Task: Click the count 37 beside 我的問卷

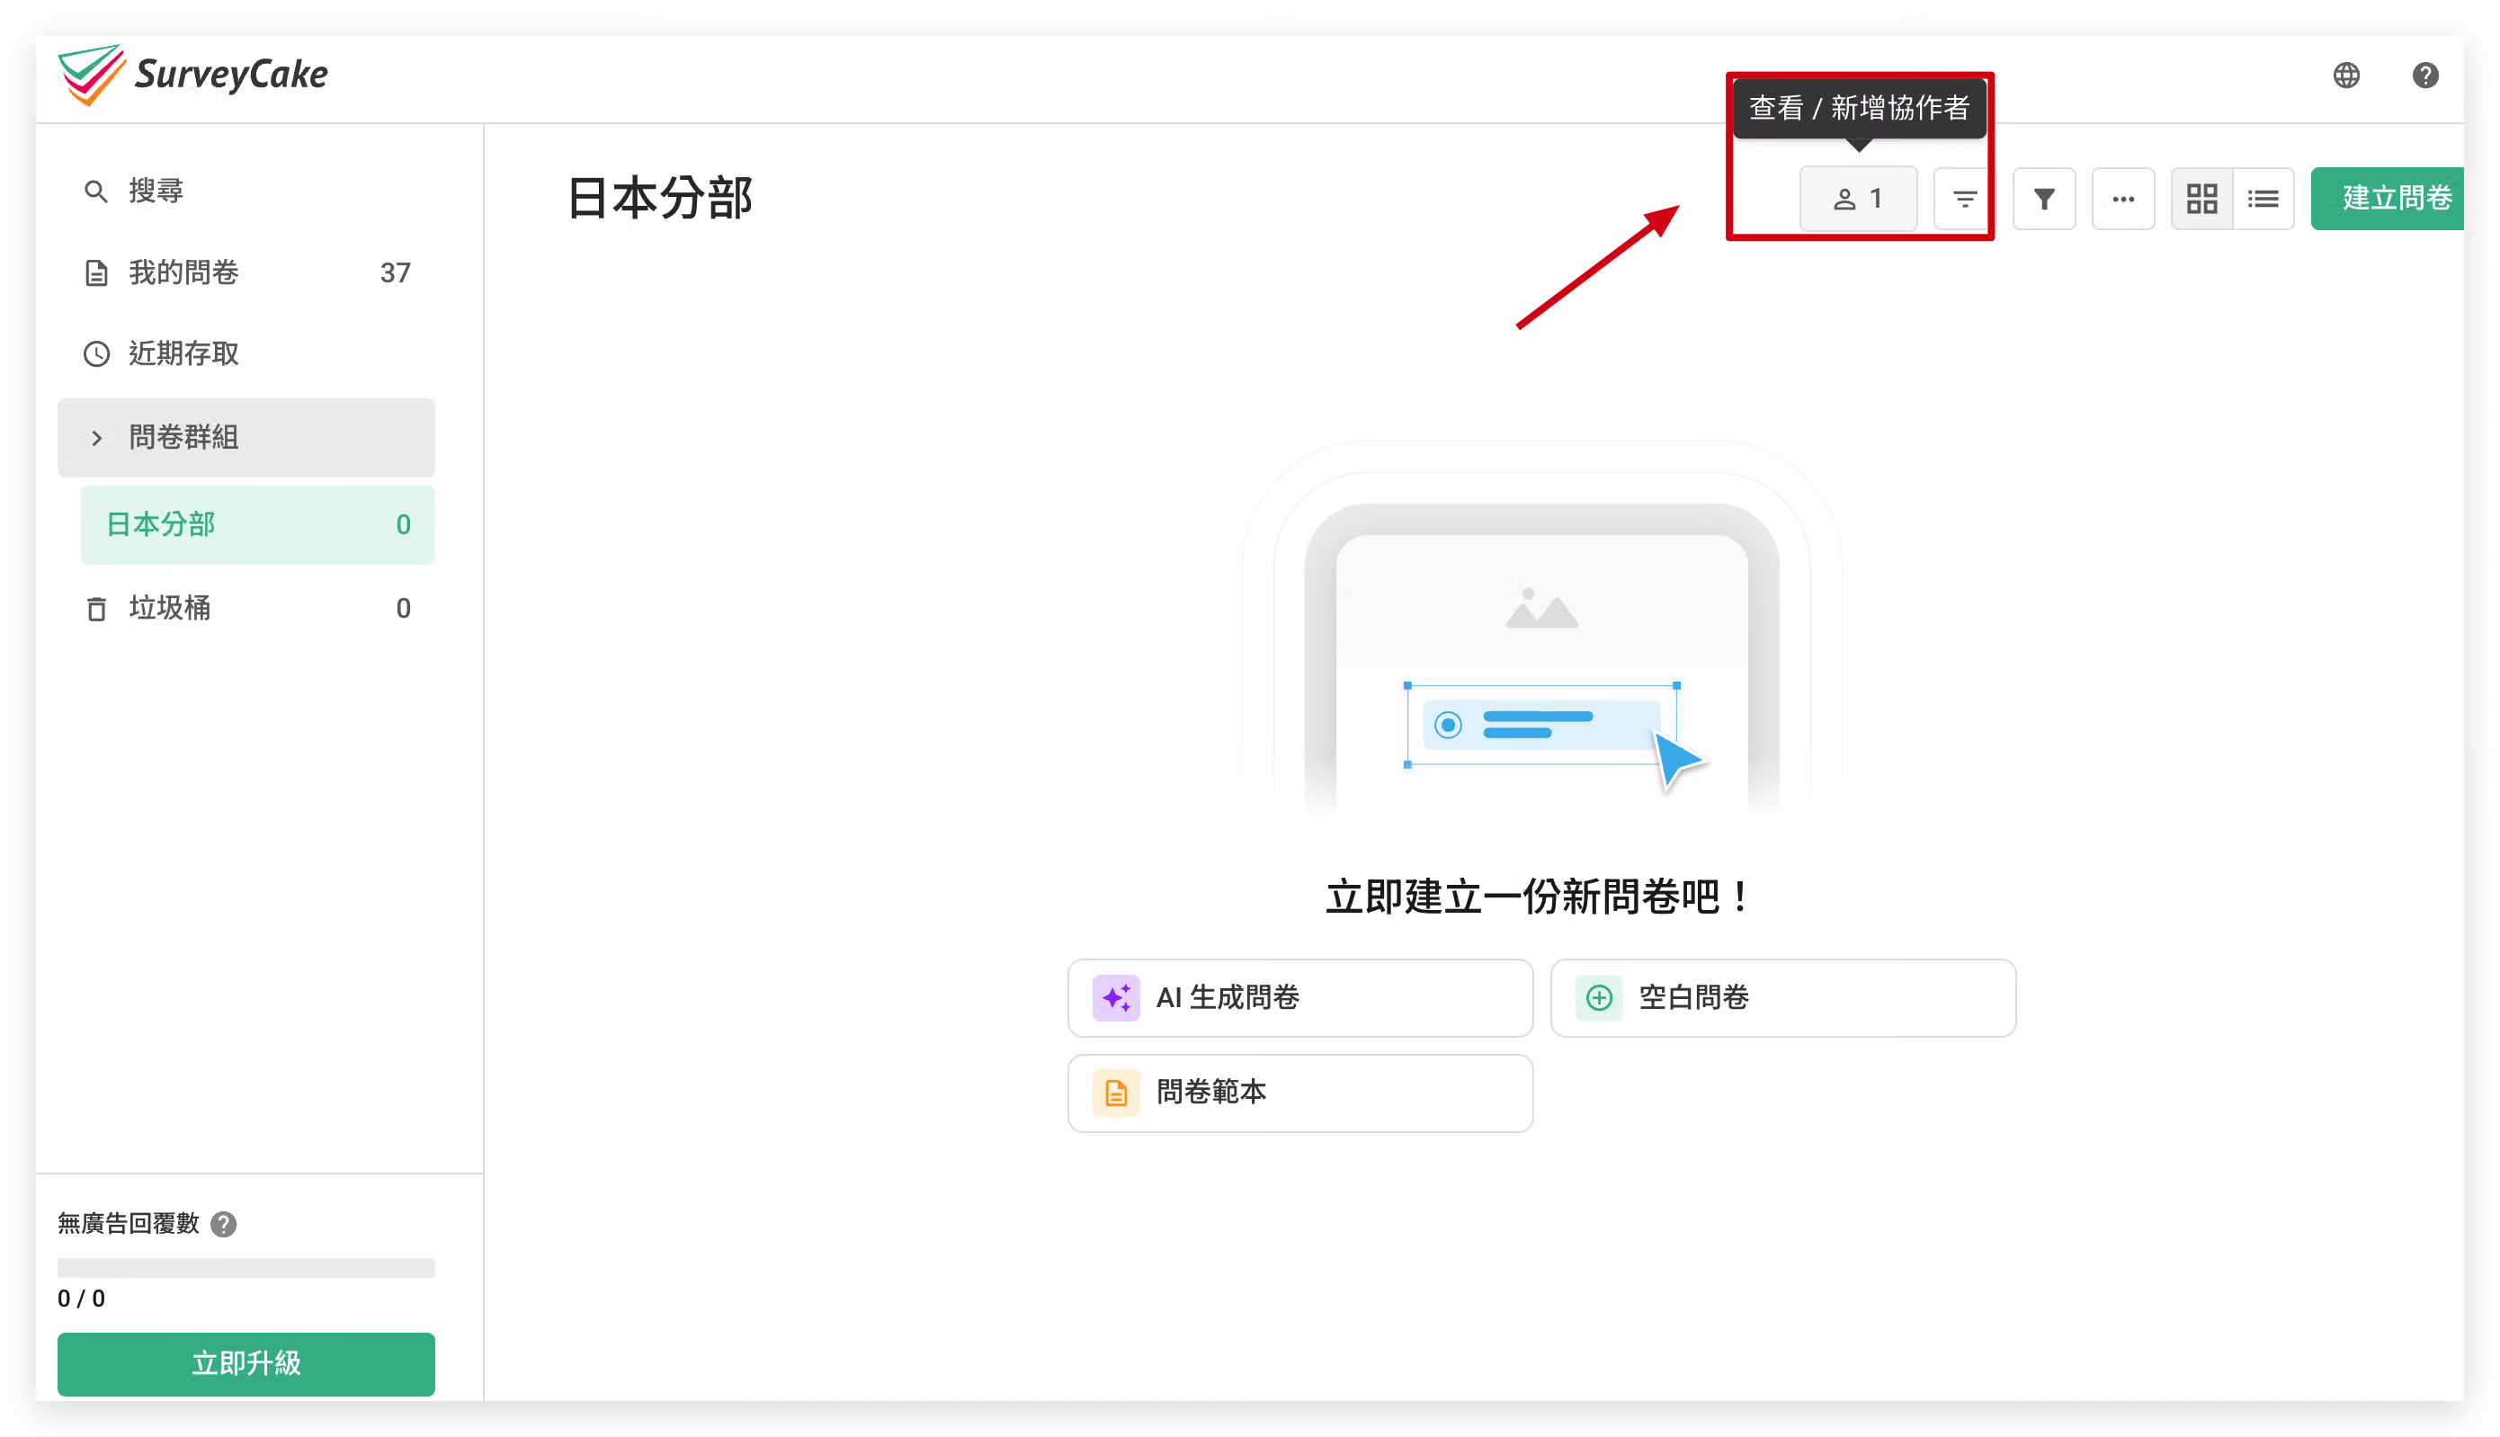Action: tap(395, 273)
